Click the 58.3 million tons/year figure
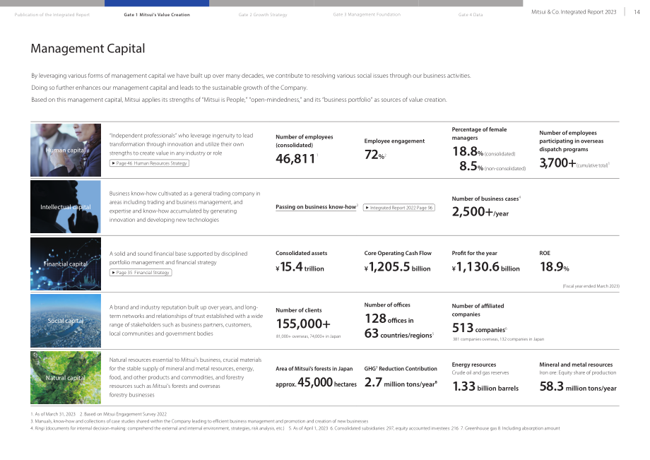650x460 pixels. click(578, 387)
